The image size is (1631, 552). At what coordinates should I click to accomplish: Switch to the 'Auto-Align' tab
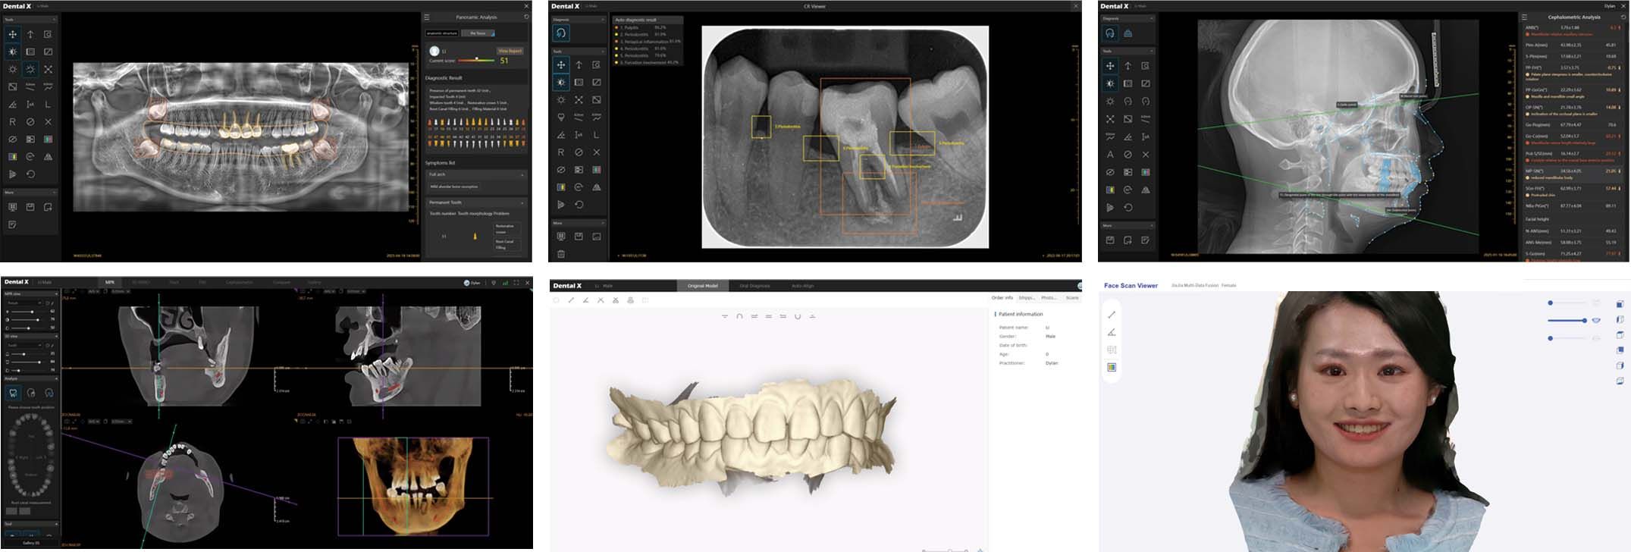pyautogui.click(x=802, y=286)
